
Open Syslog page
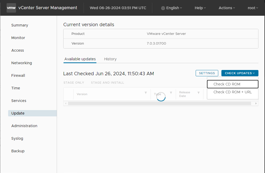17,138
